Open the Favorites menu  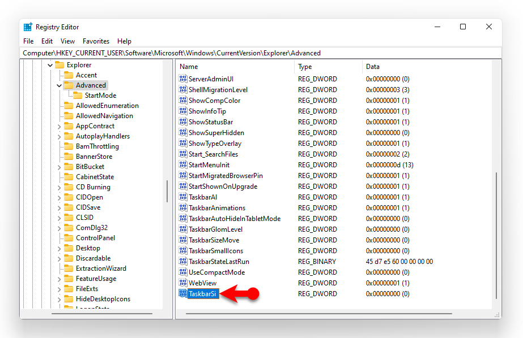[x=96, y=41]
